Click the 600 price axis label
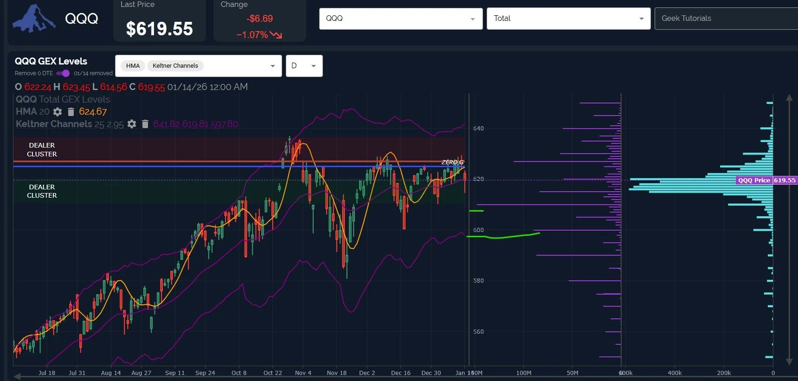 point(478,230)
